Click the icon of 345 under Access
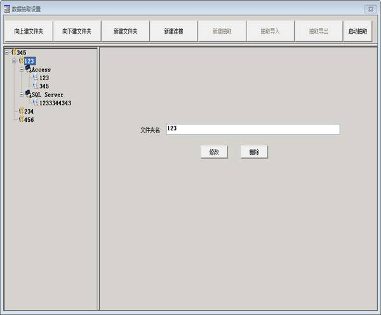 tap(36, 86)
